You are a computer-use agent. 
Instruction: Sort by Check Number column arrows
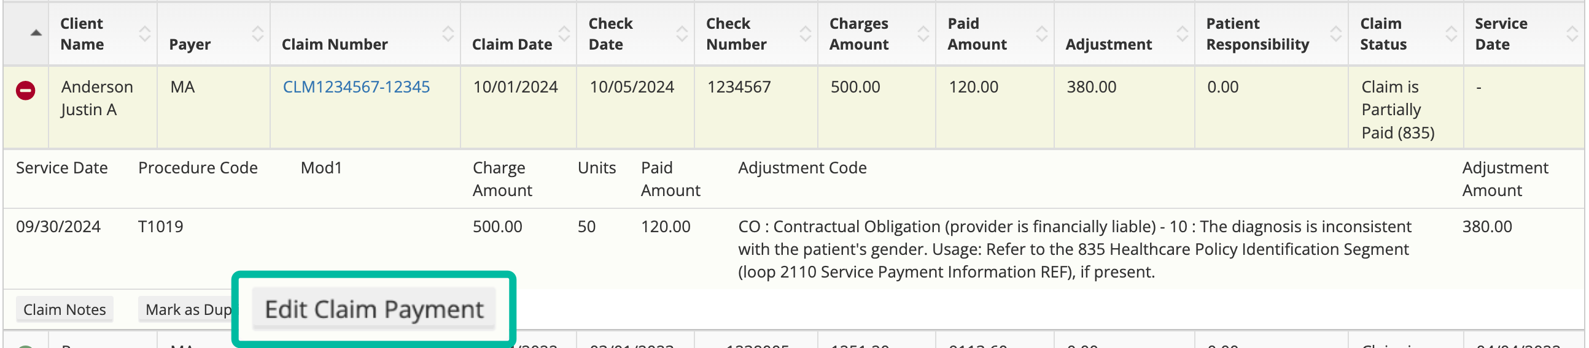point(806,34)
